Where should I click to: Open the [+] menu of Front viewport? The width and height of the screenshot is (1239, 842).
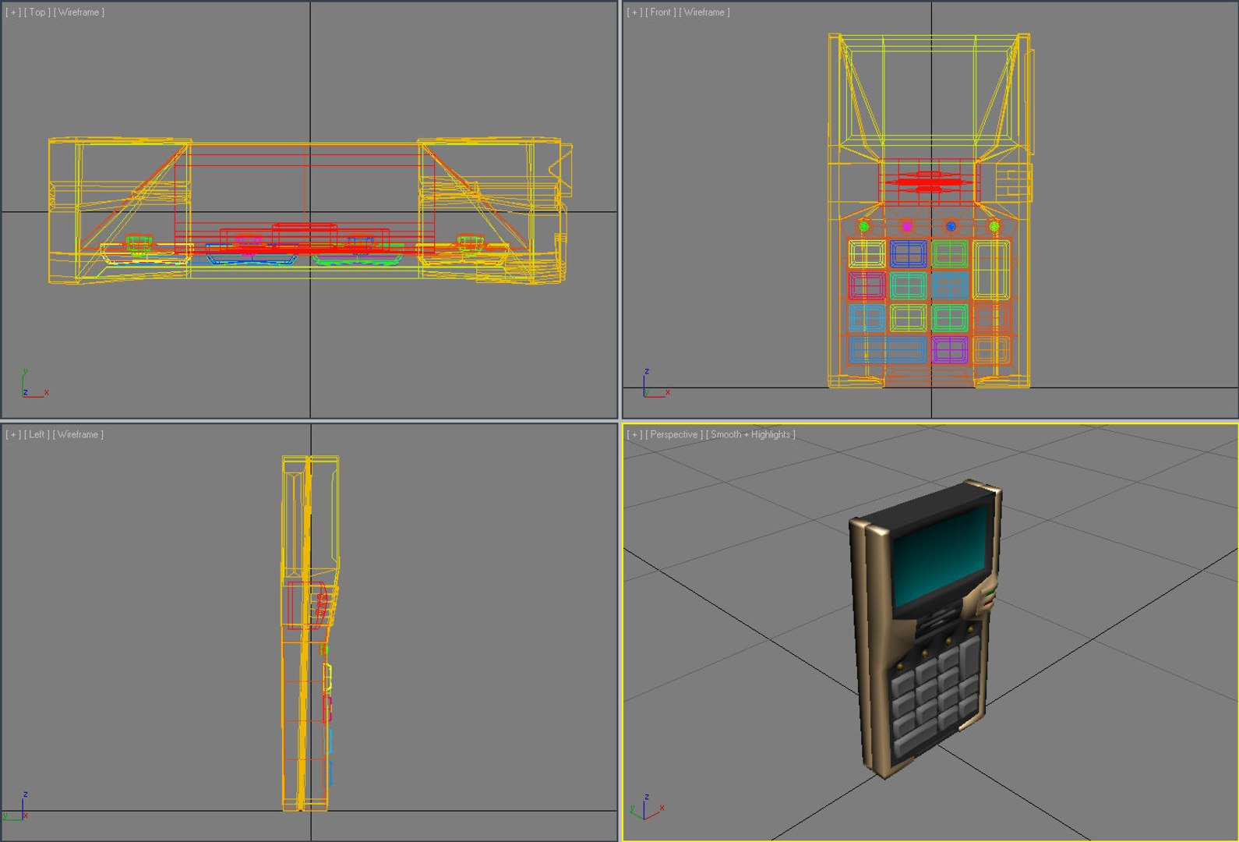[x=634, y=12]
